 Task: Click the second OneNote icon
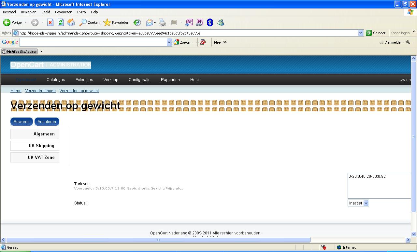[199, 22]
